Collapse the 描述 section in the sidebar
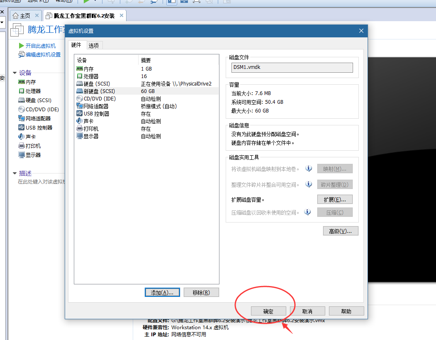 click(x=15, y=174)
